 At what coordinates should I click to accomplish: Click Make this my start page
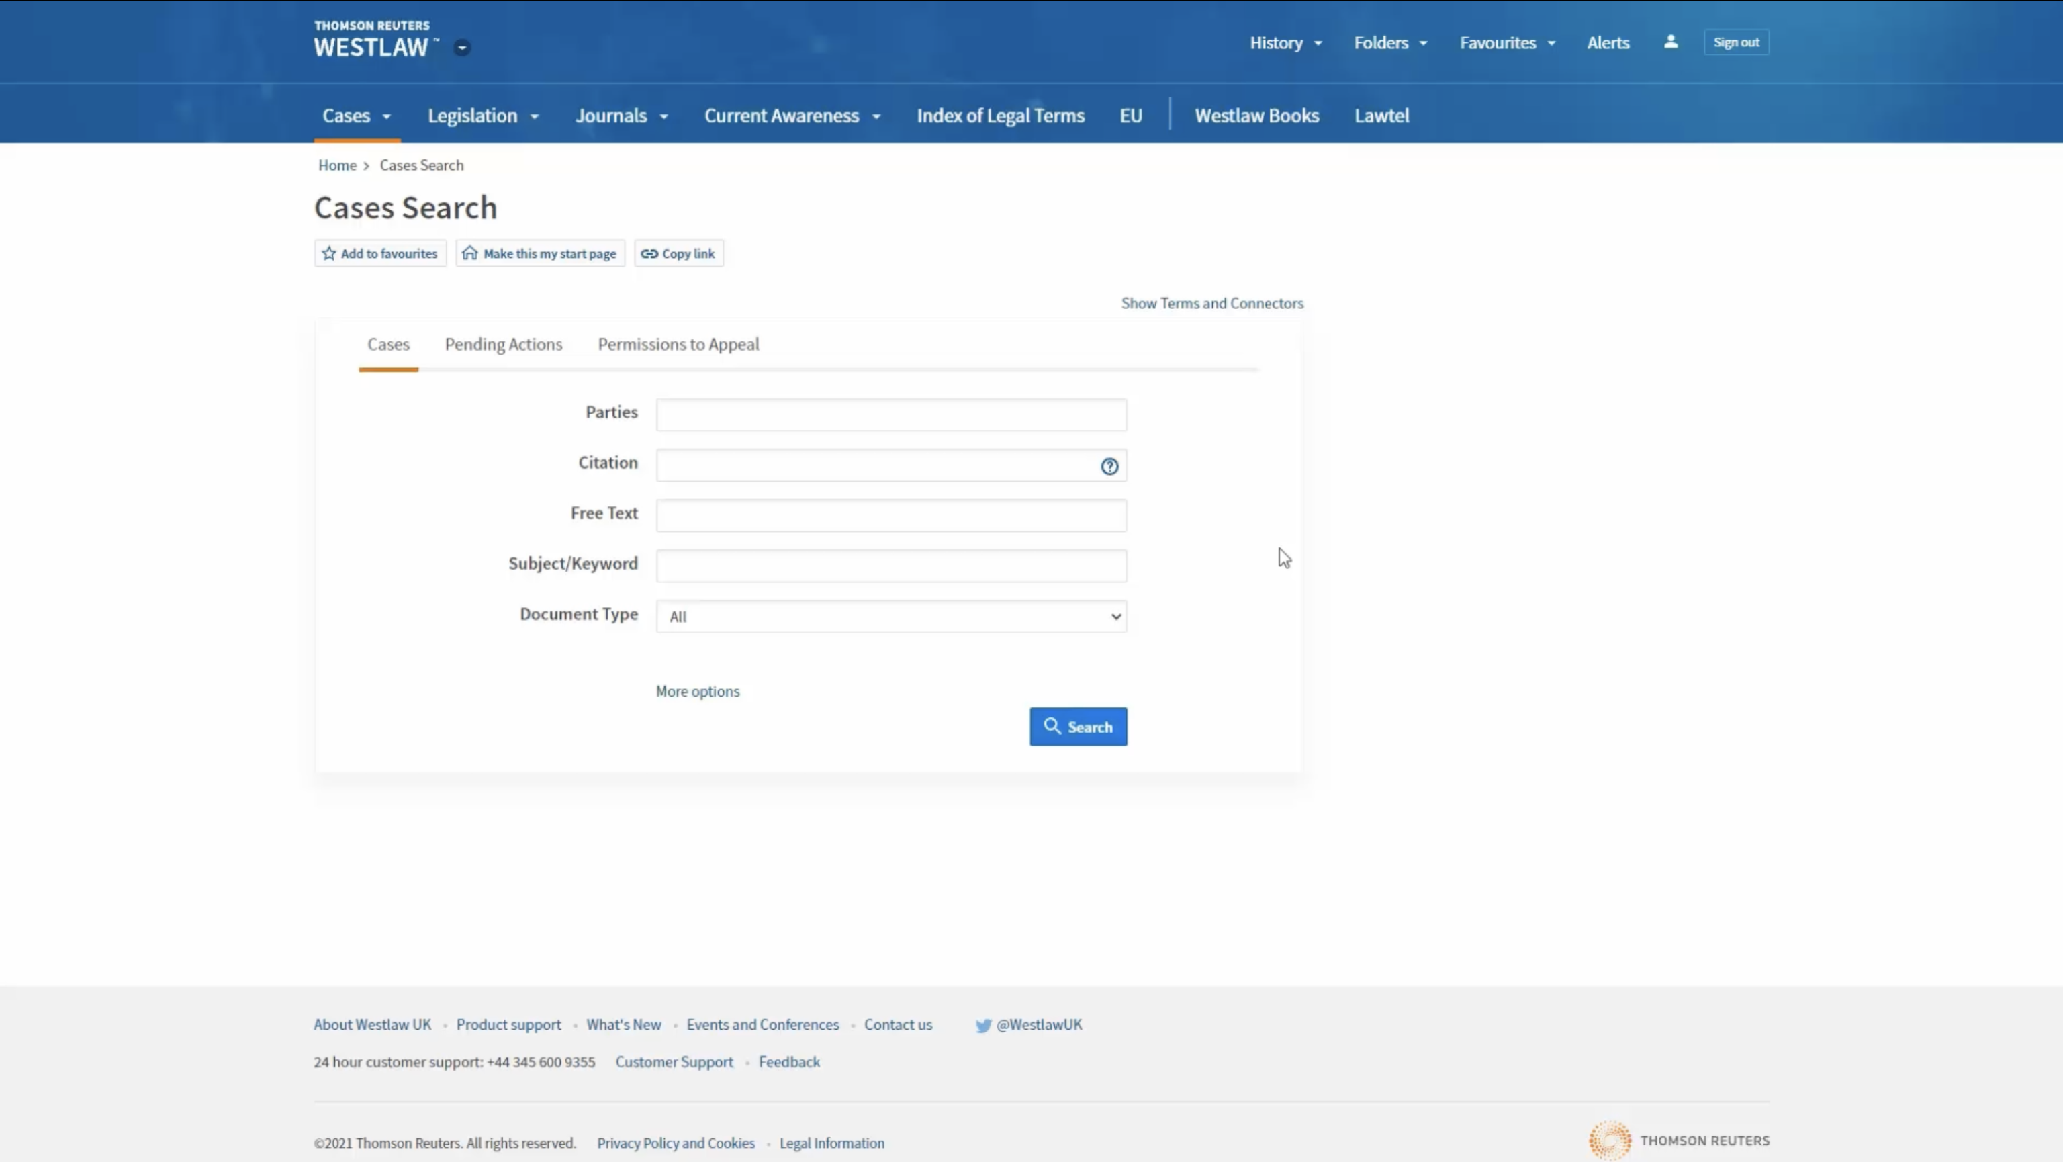point(541,254)
